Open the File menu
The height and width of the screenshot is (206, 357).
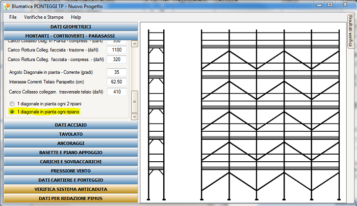point(13,17)
